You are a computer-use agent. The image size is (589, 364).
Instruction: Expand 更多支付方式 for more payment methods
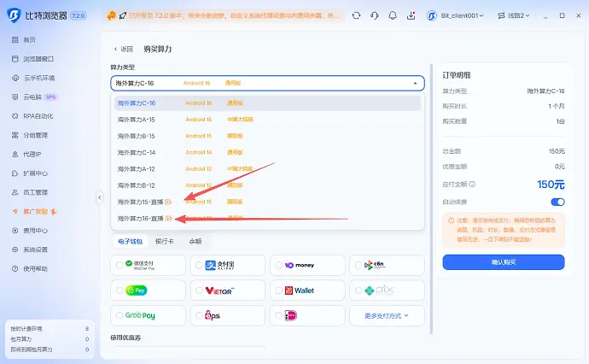[387, 316]
